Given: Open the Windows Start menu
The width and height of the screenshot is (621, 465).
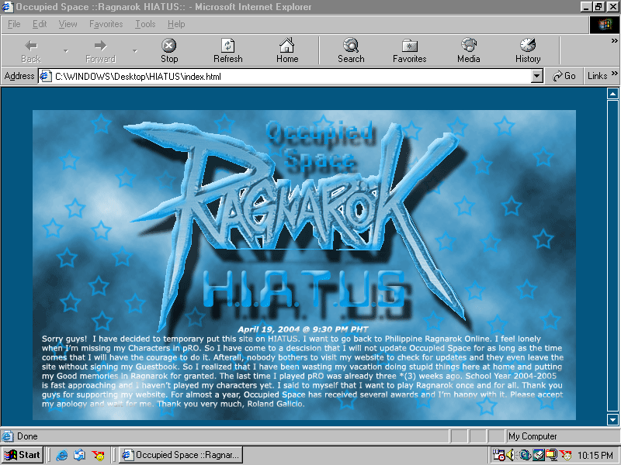Looking at the screenshot, I should pyautogui.click(x=23, y=455).
